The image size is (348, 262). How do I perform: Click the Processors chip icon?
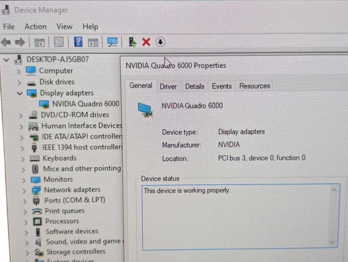click(x=37, y=221)
